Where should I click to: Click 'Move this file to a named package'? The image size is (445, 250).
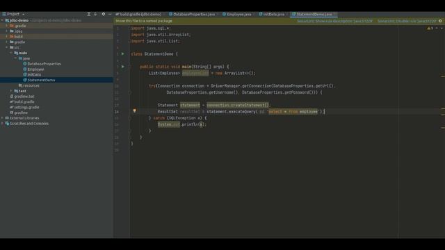[144, 21]
